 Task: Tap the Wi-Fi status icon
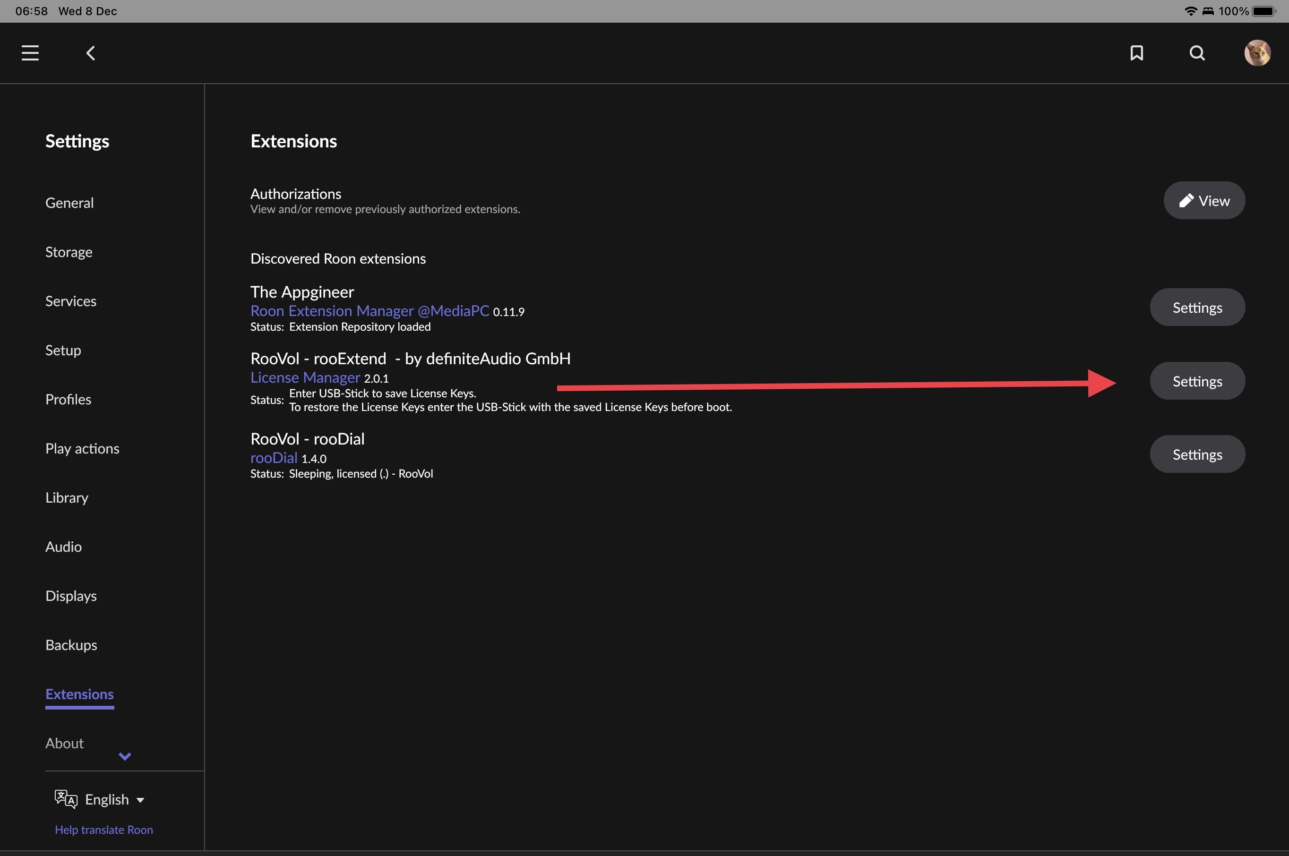tap(1191, 11)
